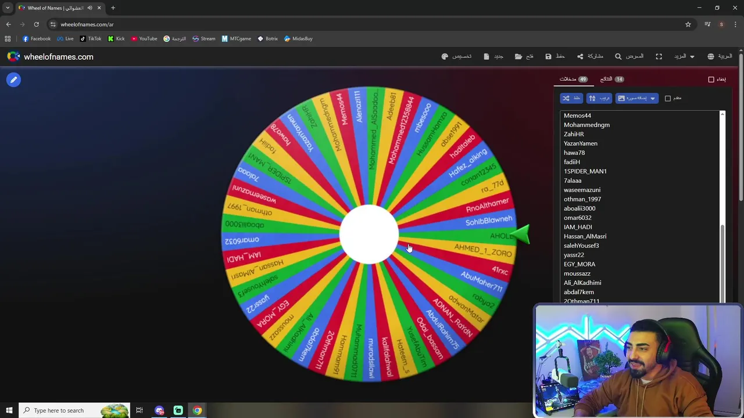Select entry aboalii3000 in the list
Screen dimensions: 744x418
(580, 208)
